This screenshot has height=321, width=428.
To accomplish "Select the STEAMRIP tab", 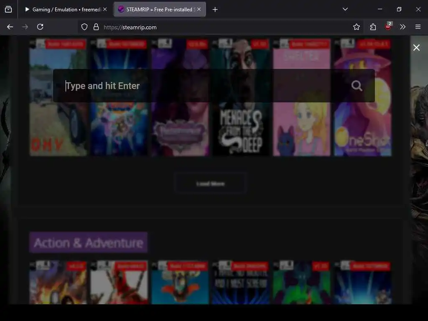I will click(160, 10).
